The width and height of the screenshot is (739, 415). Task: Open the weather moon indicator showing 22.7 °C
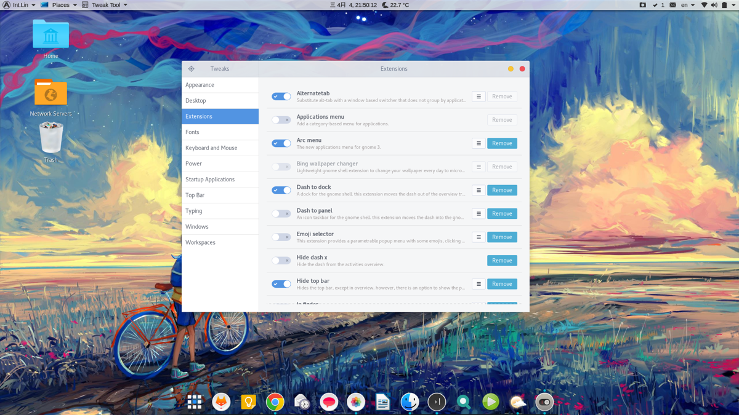(x=395, y=5)
